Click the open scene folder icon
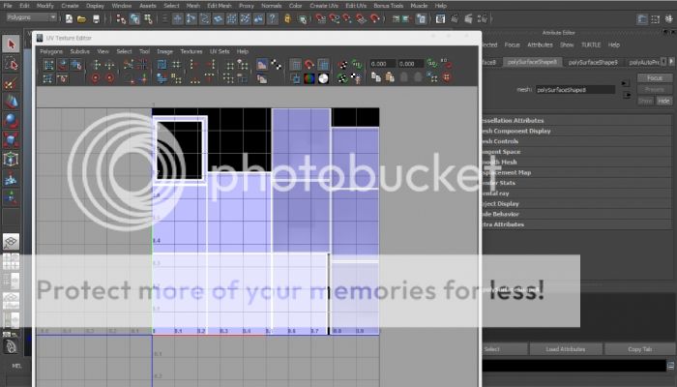This screenshot has height=387, width=677. point(81,18)
